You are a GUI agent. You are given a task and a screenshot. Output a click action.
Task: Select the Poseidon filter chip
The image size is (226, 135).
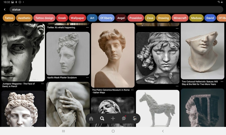136,18
